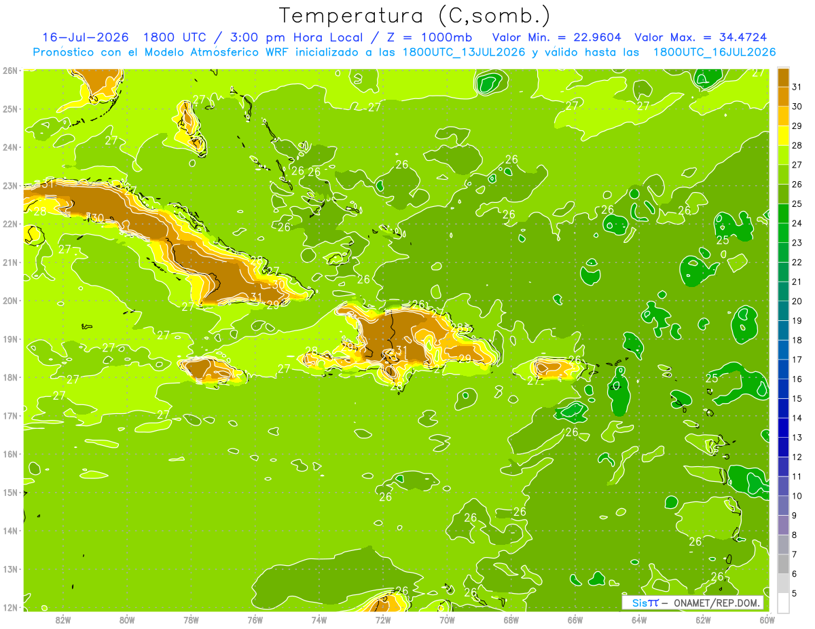Click the '66W' longitude label
815x629 pixels.
[x=575, y=620]
